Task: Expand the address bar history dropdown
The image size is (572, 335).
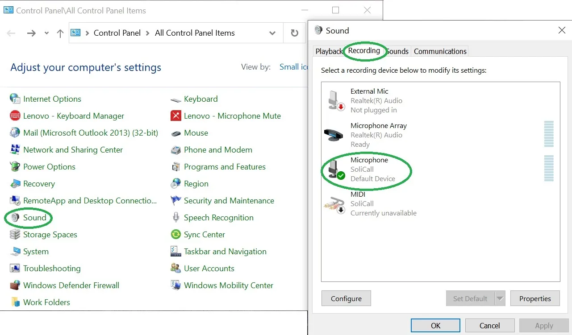Action: pyautogui.click(x=272, y=33)
